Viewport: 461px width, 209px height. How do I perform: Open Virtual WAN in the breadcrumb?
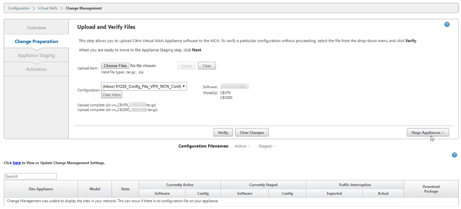[x=49, y=8]
